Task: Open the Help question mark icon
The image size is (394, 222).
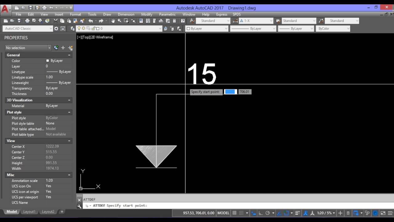Action: tap(183, 21)
